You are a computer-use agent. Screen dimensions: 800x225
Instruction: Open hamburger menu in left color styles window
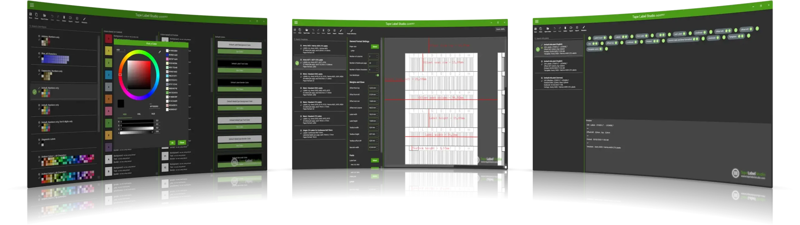tap(32, 5)
